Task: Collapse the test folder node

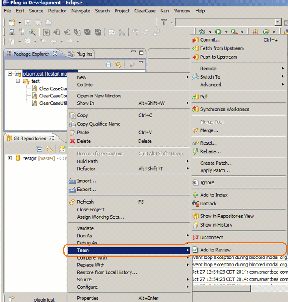Action: click(18, 81)
